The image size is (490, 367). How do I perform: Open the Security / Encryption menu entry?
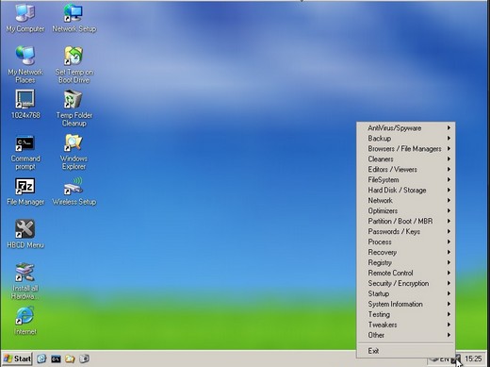[406, 283]
